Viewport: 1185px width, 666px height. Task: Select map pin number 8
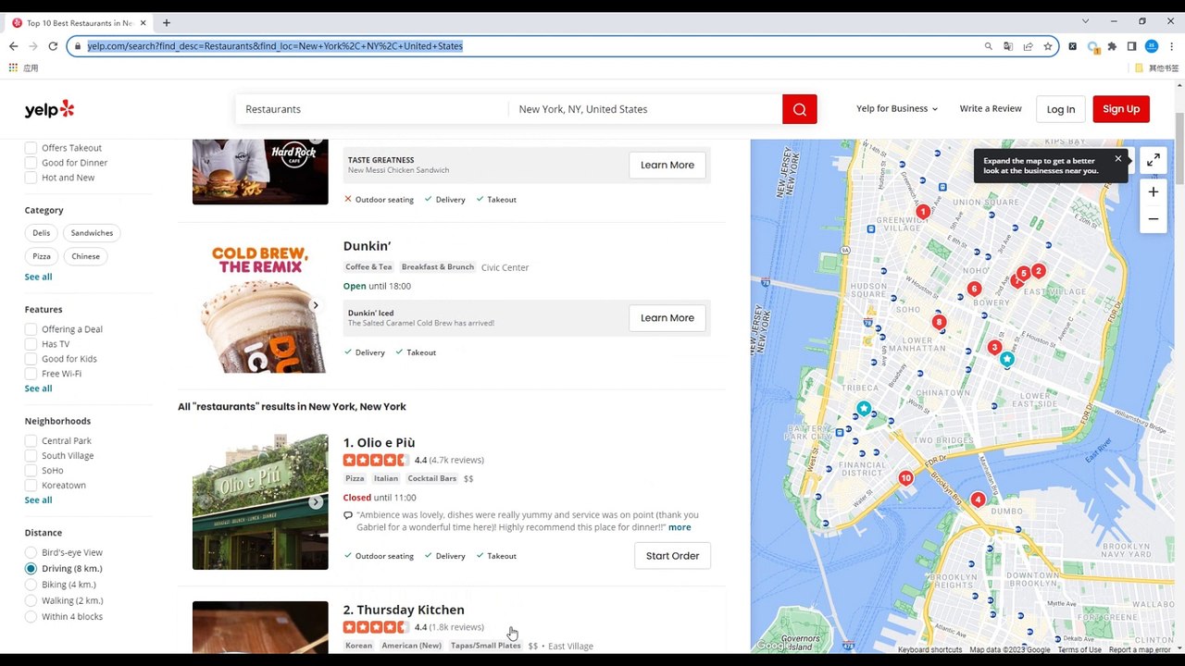939,323
